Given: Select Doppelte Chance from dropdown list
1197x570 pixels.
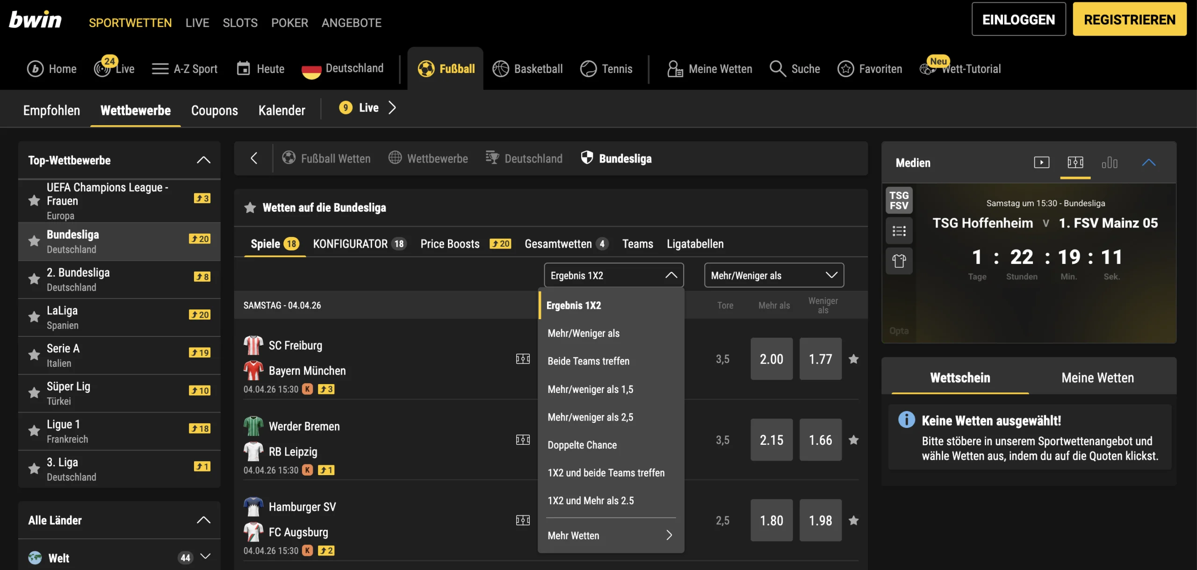Looking at the screenshot, I should (582, 445).
